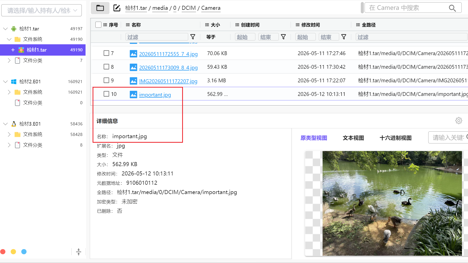Viewport: 468px width, 263px height.
Task: Click the keyword input in preview panel
Action: coord(448,137)
